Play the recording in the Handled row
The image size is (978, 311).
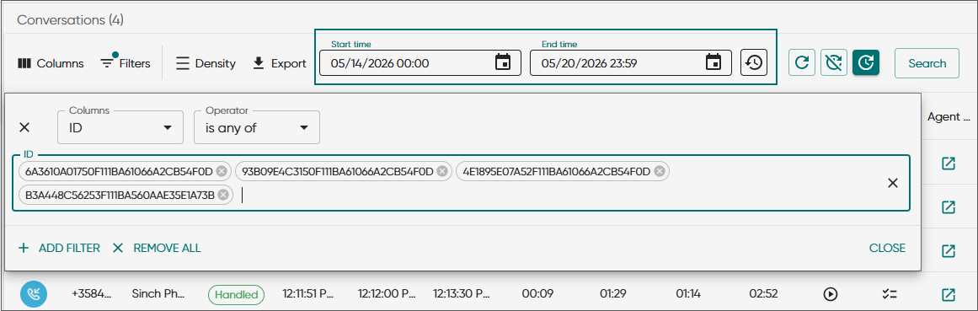[x=831, y=293]
